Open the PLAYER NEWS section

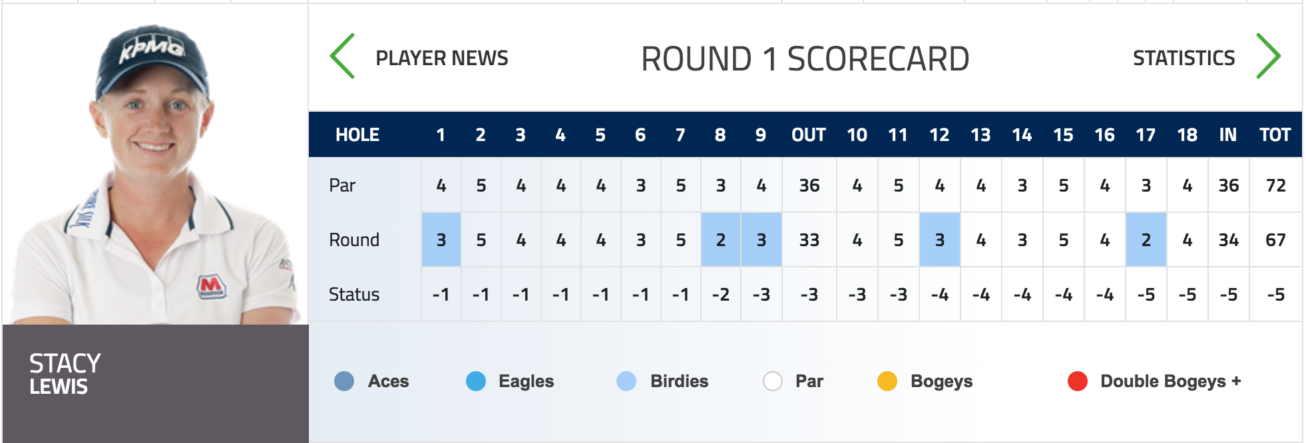[x=442, y=59]
